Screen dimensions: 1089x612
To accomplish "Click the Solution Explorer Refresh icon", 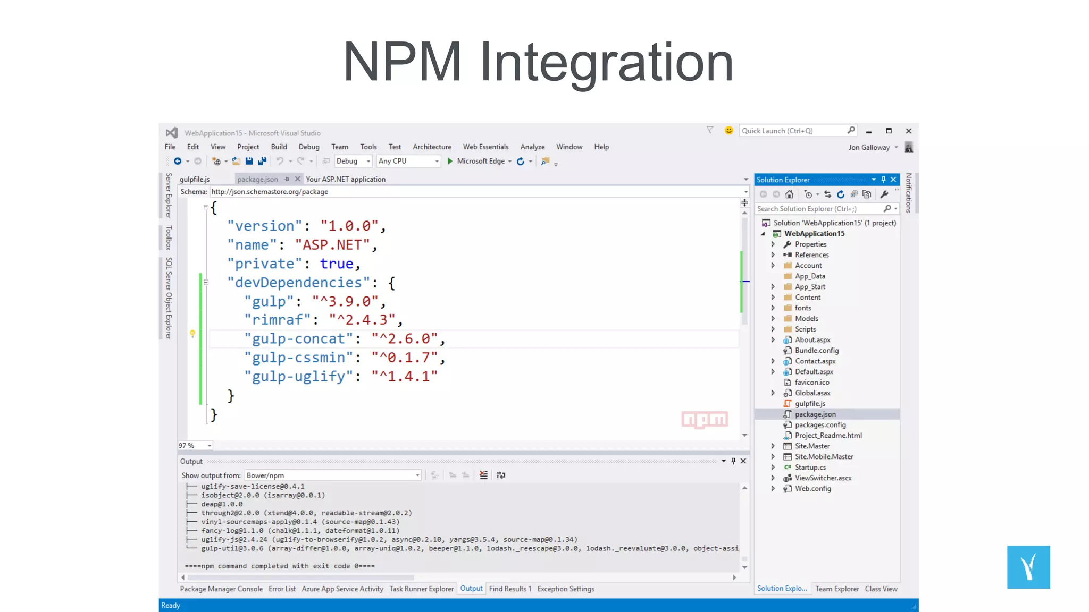I will tap(841, 194).
